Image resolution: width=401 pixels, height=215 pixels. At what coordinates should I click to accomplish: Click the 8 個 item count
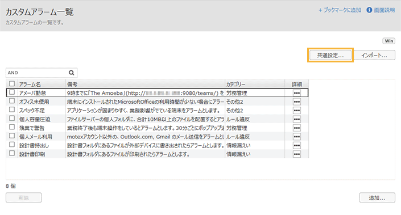(11, 186)
